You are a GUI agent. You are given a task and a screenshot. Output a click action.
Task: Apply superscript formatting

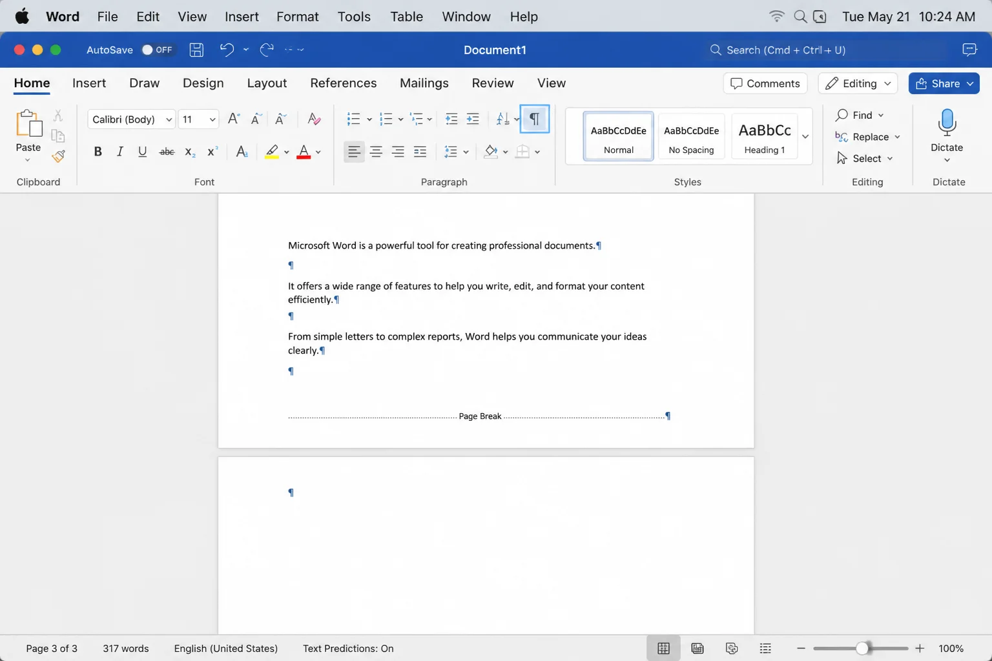(212, 152)
